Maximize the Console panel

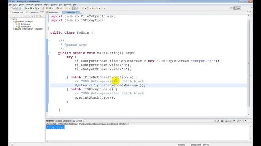(x=250, y=121)
